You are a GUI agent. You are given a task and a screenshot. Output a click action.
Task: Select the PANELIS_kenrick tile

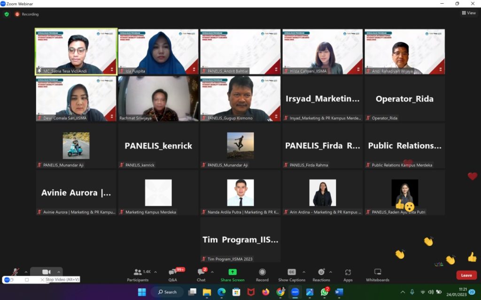[158, 146]
